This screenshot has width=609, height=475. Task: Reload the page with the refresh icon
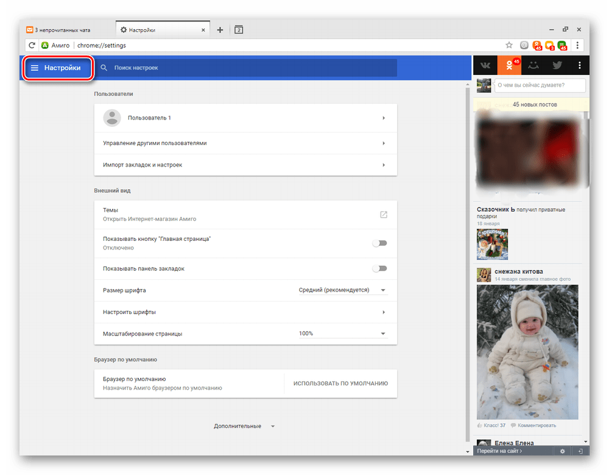point(32,45)
